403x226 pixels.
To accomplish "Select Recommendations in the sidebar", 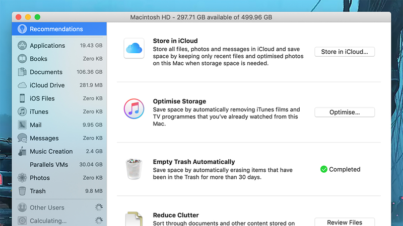I will click(x=59, y=29).
